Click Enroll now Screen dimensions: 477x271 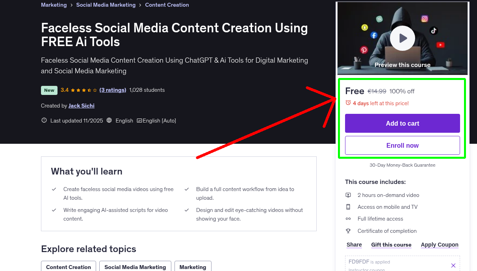402,145
